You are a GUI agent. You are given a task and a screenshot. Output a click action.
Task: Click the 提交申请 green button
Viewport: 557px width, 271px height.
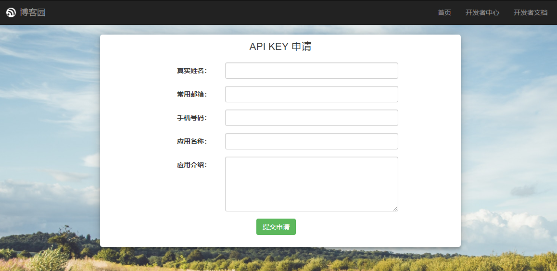tap(276, 227)
